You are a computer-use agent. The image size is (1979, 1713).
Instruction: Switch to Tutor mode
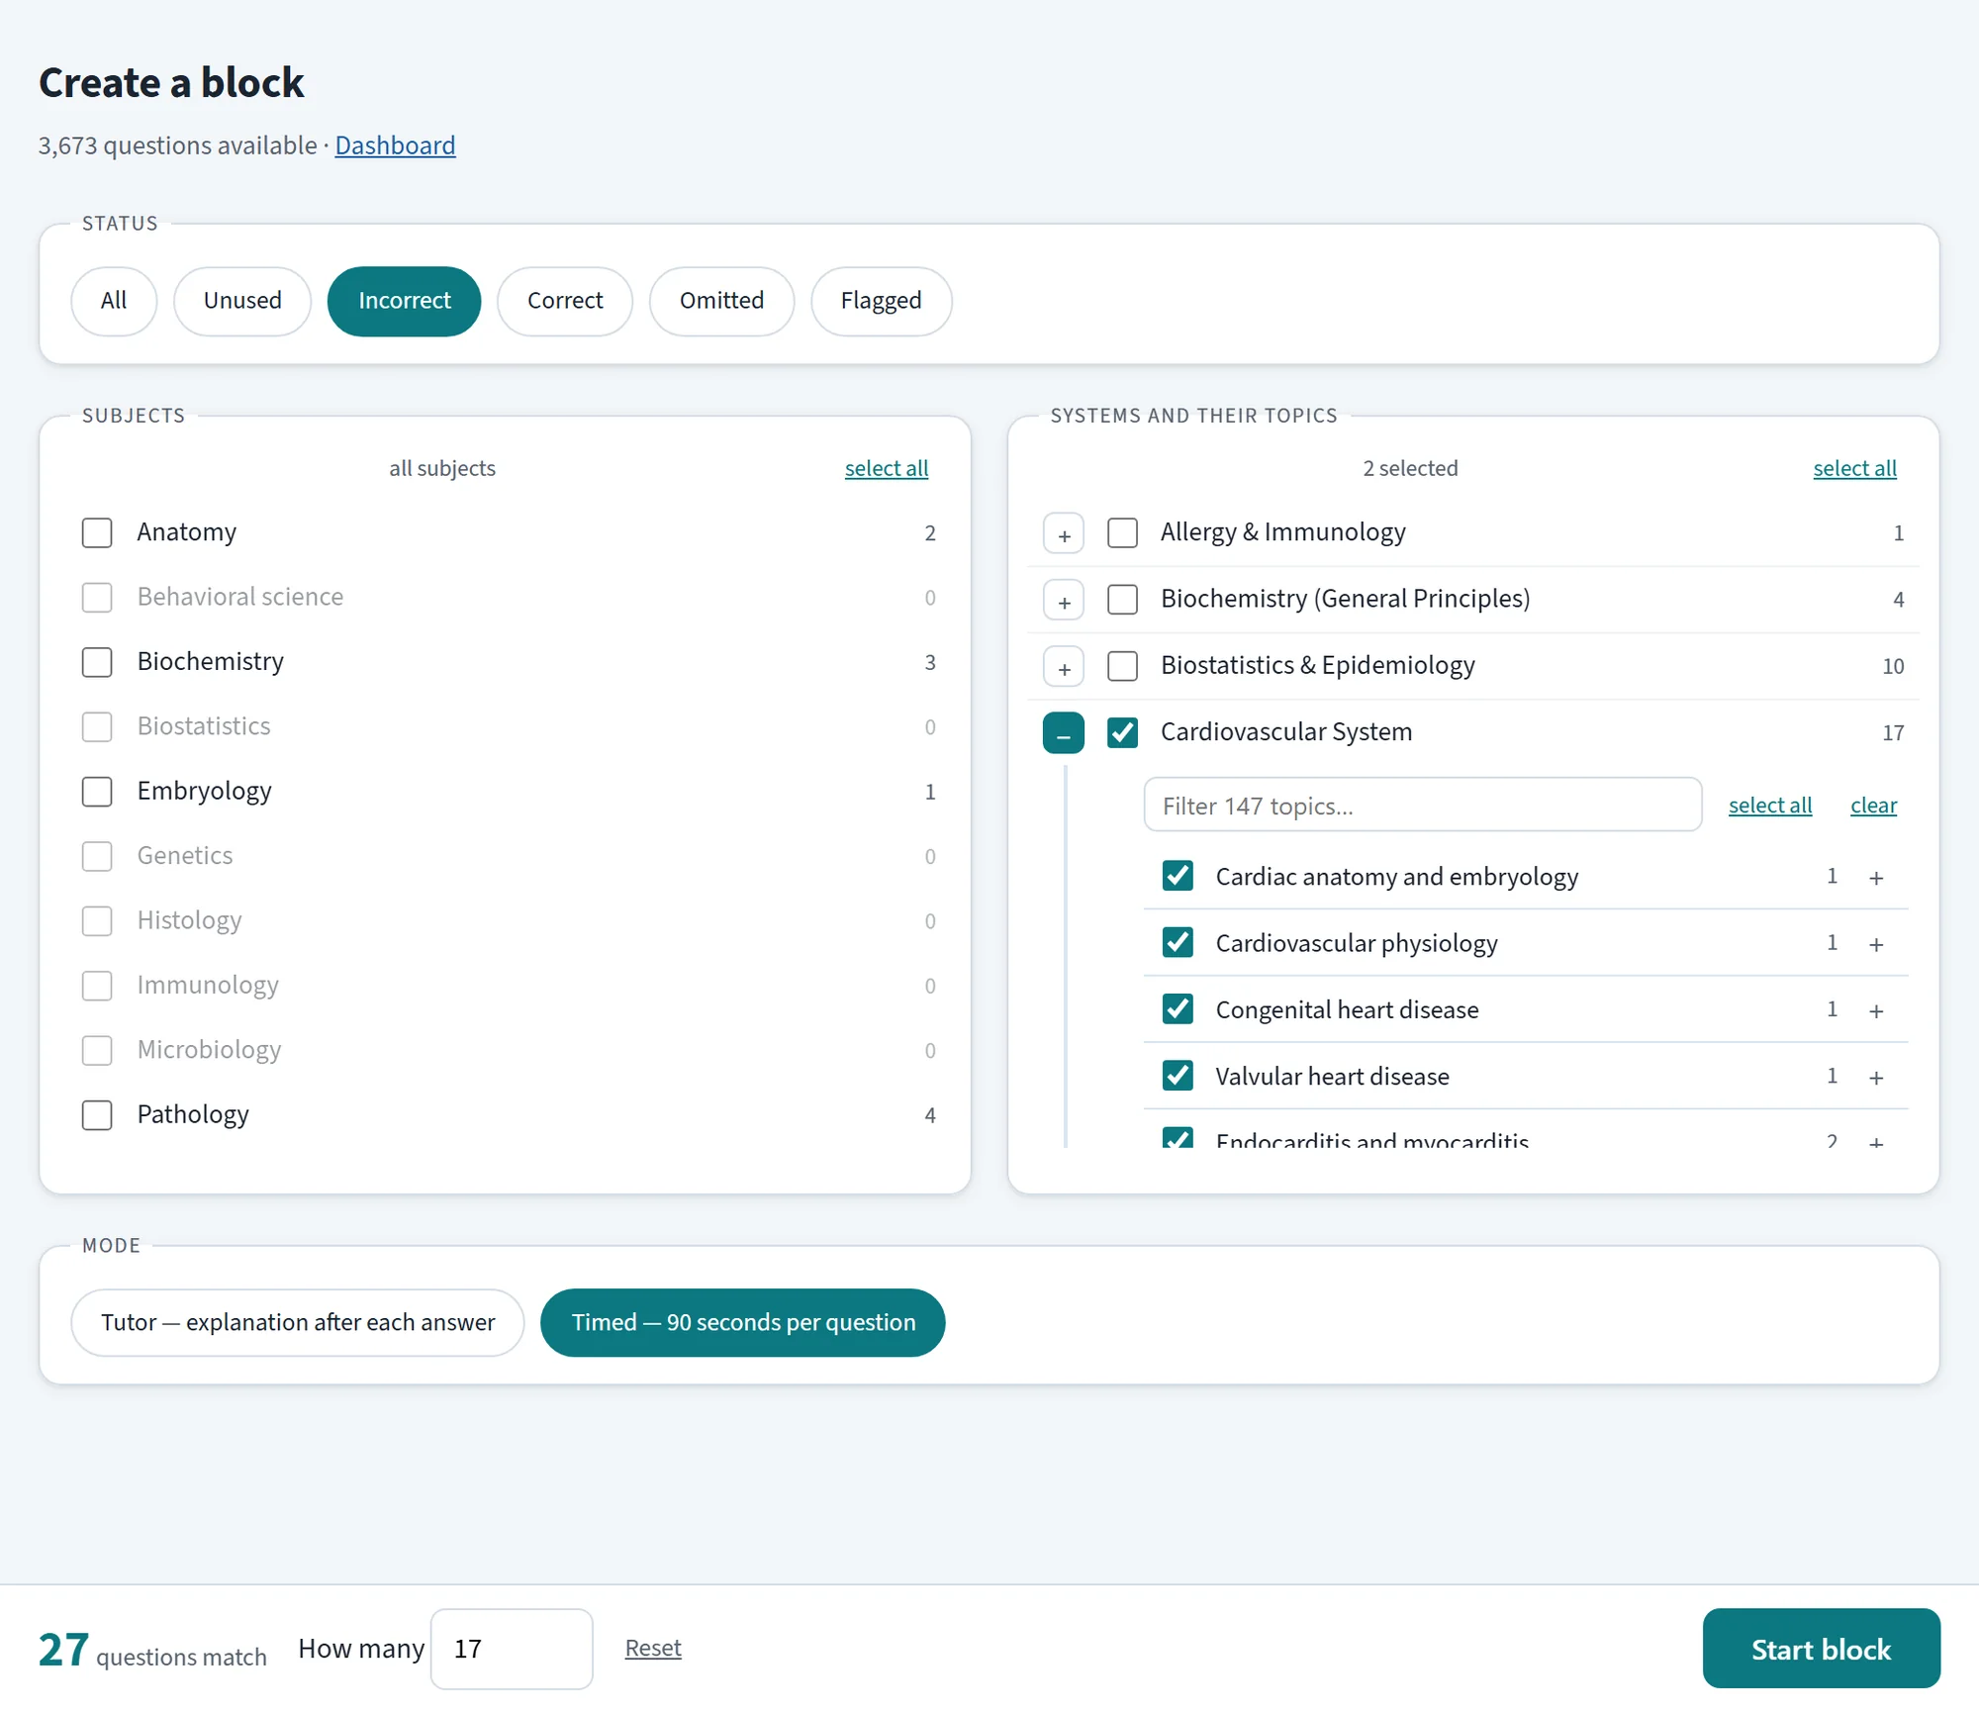tap(298, 1323)
